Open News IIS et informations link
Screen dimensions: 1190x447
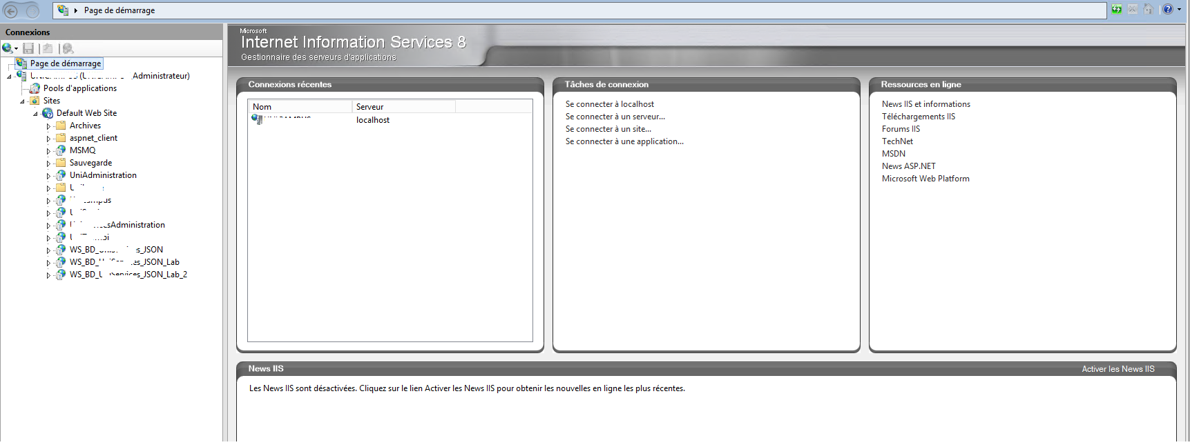(x=925, y=104)
